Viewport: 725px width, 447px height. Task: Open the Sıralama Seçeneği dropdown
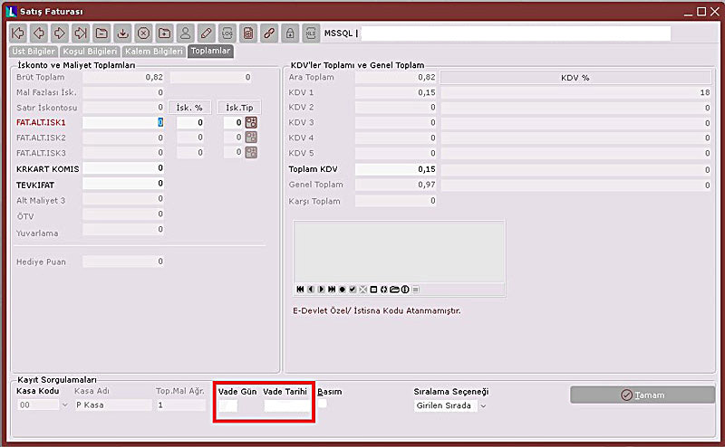point(483,405)
